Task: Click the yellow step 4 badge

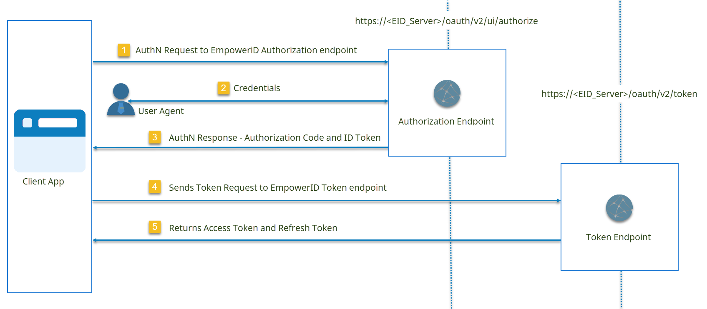Action: tap(155, 187)
